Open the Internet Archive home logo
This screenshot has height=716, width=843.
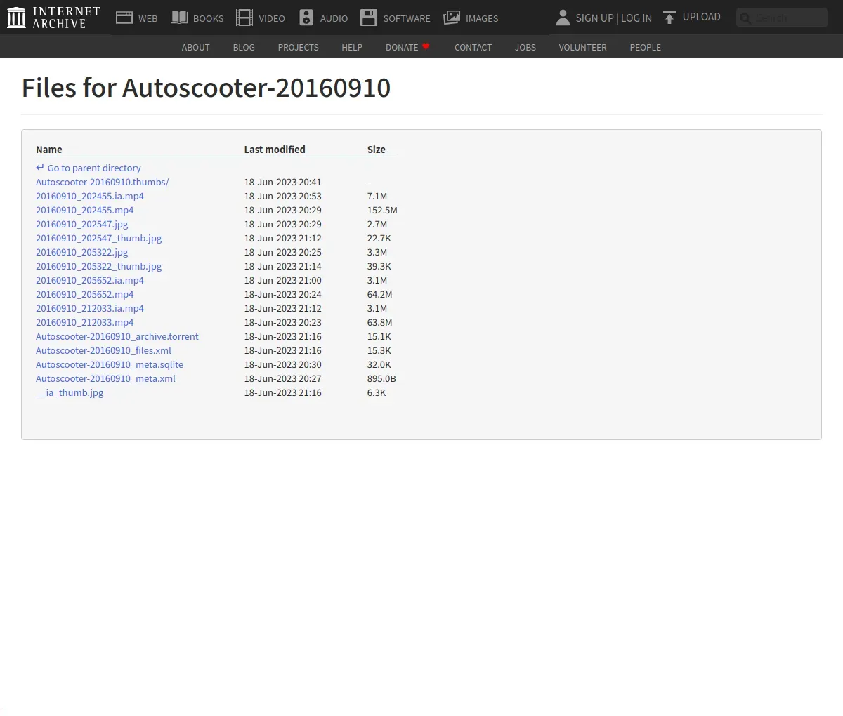tap(53, 18)
